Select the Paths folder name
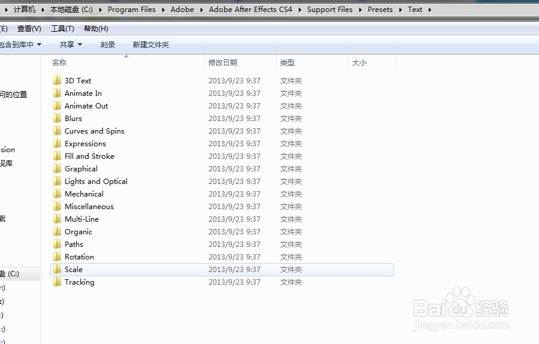Viewport: 539px width, 344px height. pyautogui.click(x=74, y=245)
